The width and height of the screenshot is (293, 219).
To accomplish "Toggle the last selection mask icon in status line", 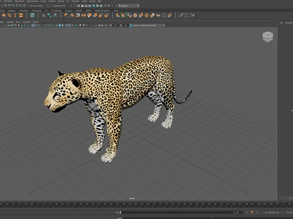I will point(24,5).
